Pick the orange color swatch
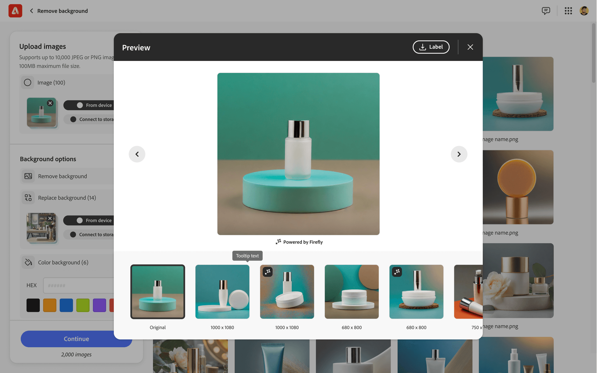The width and height of the screenshot is (597, 373). (50, 305)
